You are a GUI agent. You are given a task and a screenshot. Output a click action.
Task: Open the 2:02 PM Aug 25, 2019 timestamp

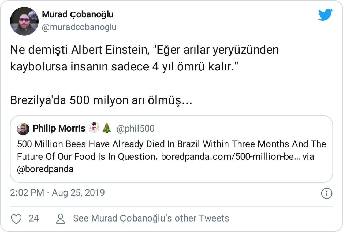[x=57, y=193]
